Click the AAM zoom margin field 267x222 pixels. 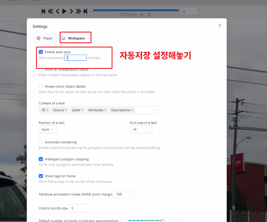click(x=124, y=194)
